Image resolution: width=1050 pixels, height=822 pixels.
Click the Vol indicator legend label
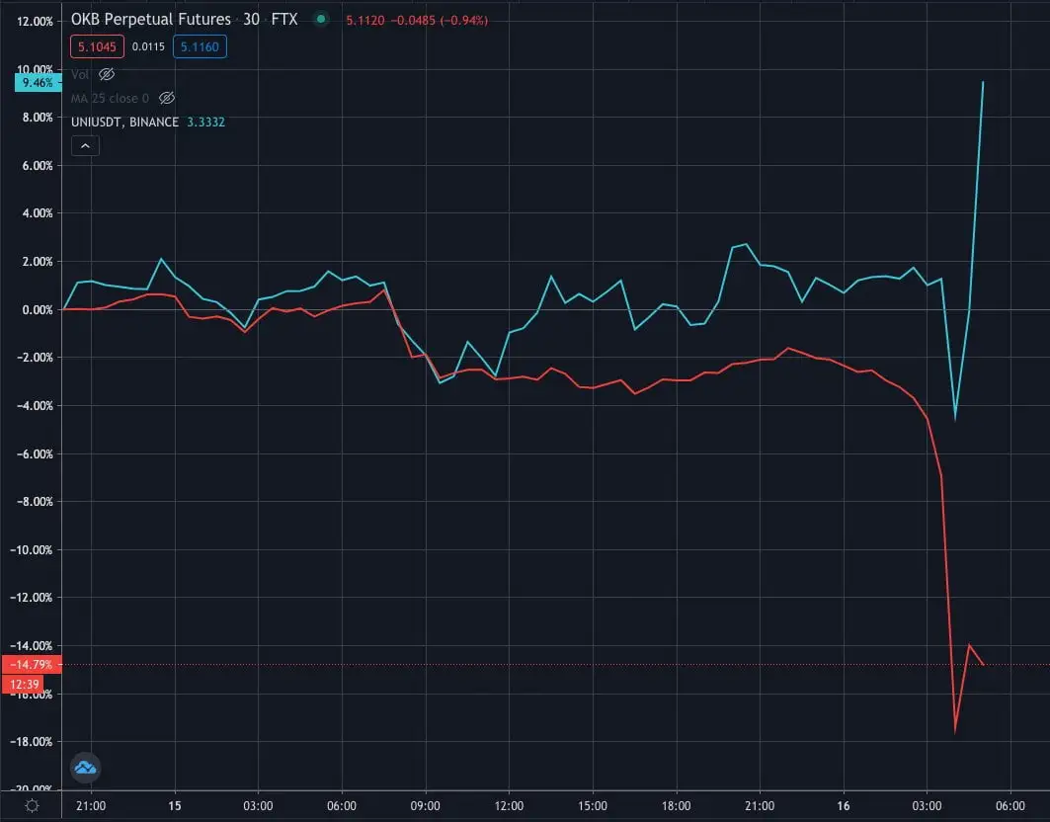coord(79,74)
